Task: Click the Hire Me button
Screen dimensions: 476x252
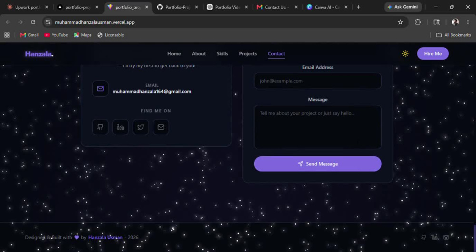Action: click(433, 53)
